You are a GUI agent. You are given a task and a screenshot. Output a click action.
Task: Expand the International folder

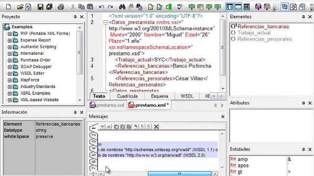point(9,54)
